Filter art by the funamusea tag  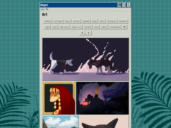[115, 27]
